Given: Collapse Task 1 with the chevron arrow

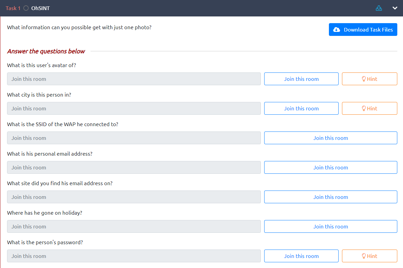Looking at the screenshot, I should (395, 8).
